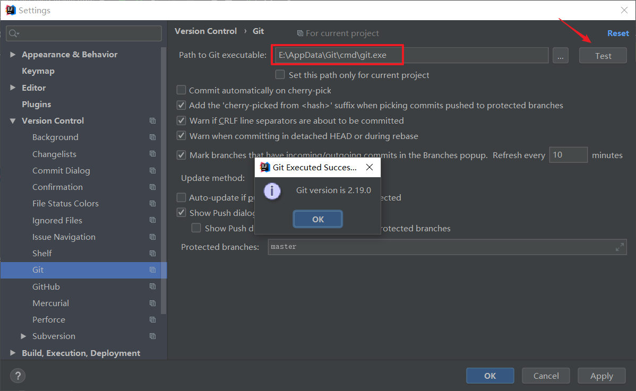Toggle Set this path only for current project

(280, 75)
